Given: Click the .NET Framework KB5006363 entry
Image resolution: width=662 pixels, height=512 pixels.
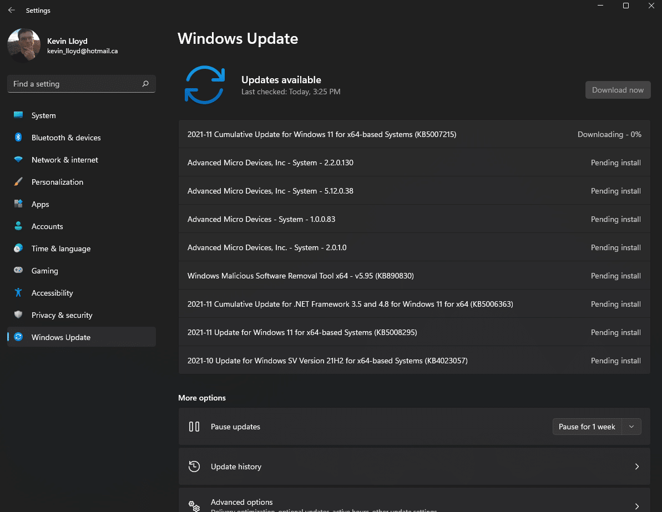Looking at the screenshot, I should pos(414,304).
